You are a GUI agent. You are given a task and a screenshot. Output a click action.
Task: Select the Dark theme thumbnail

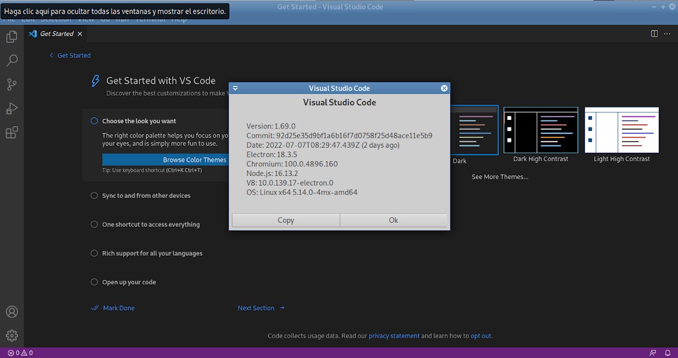475,130
